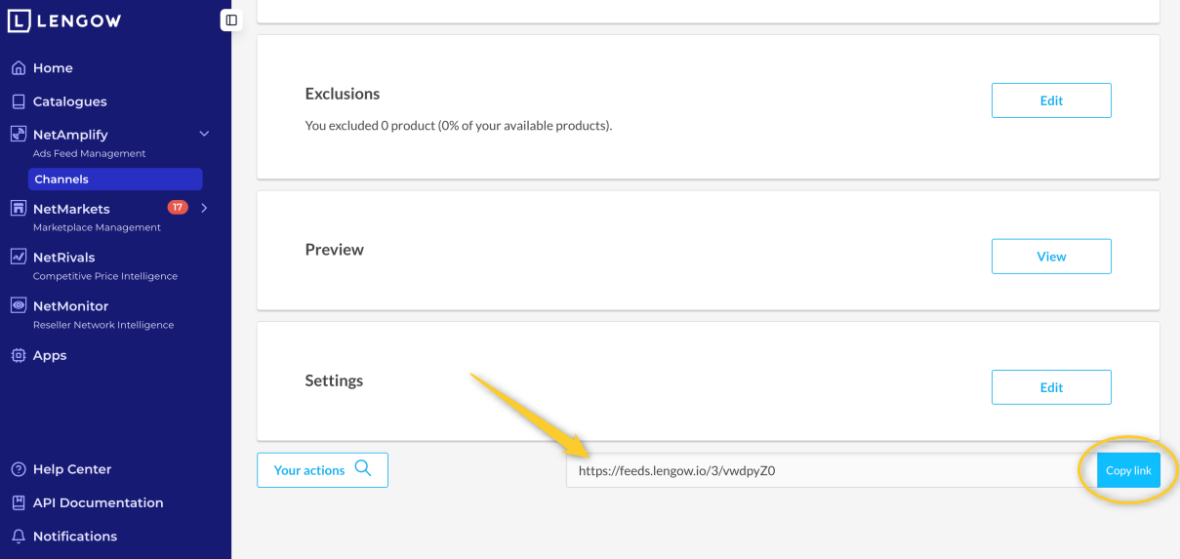
Task: Click the Home house icon
Action: point(18,68)
